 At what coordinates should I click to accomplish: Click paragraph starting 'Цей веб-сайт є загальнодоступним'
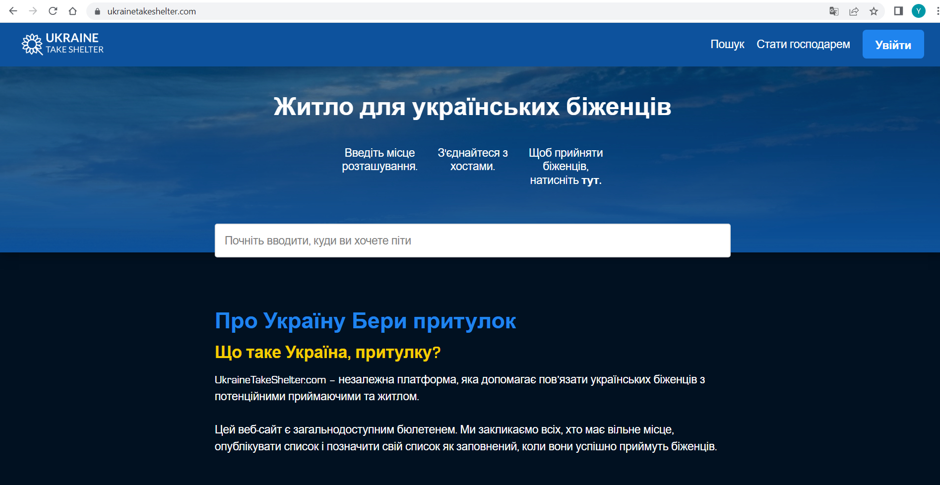[x=466, y=438]
